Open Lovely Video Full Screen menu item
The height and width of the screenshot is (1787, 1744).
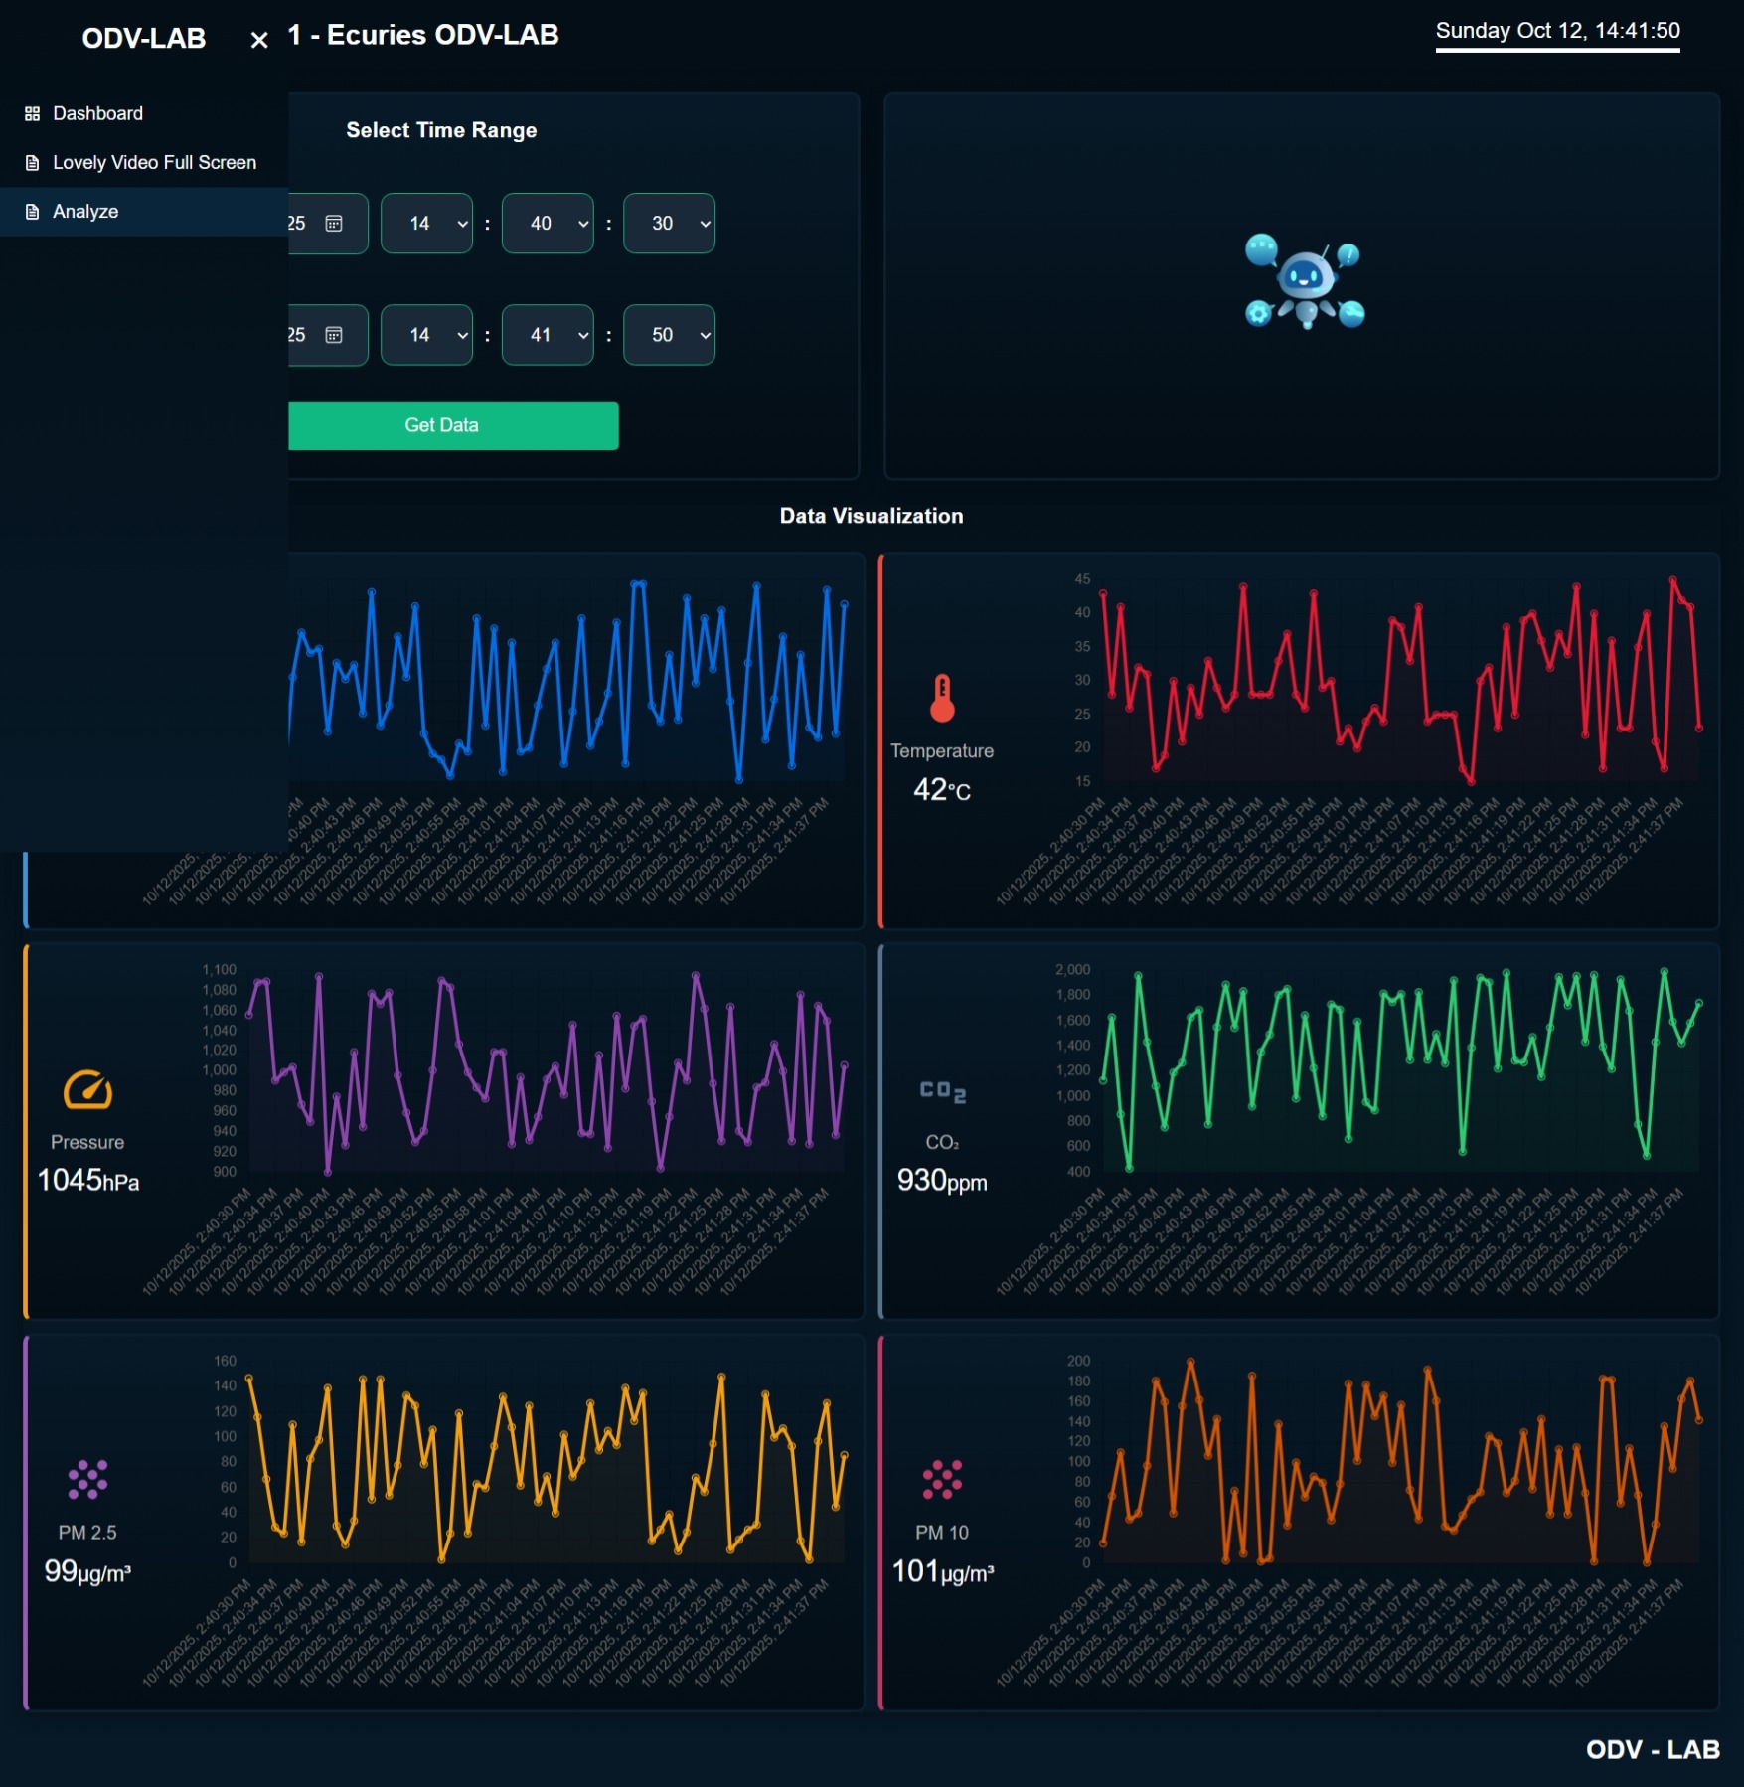click(154, 163)
